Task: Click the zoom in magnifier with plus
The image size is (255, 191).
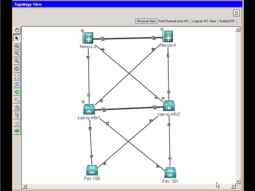Action: coord(17,53)
